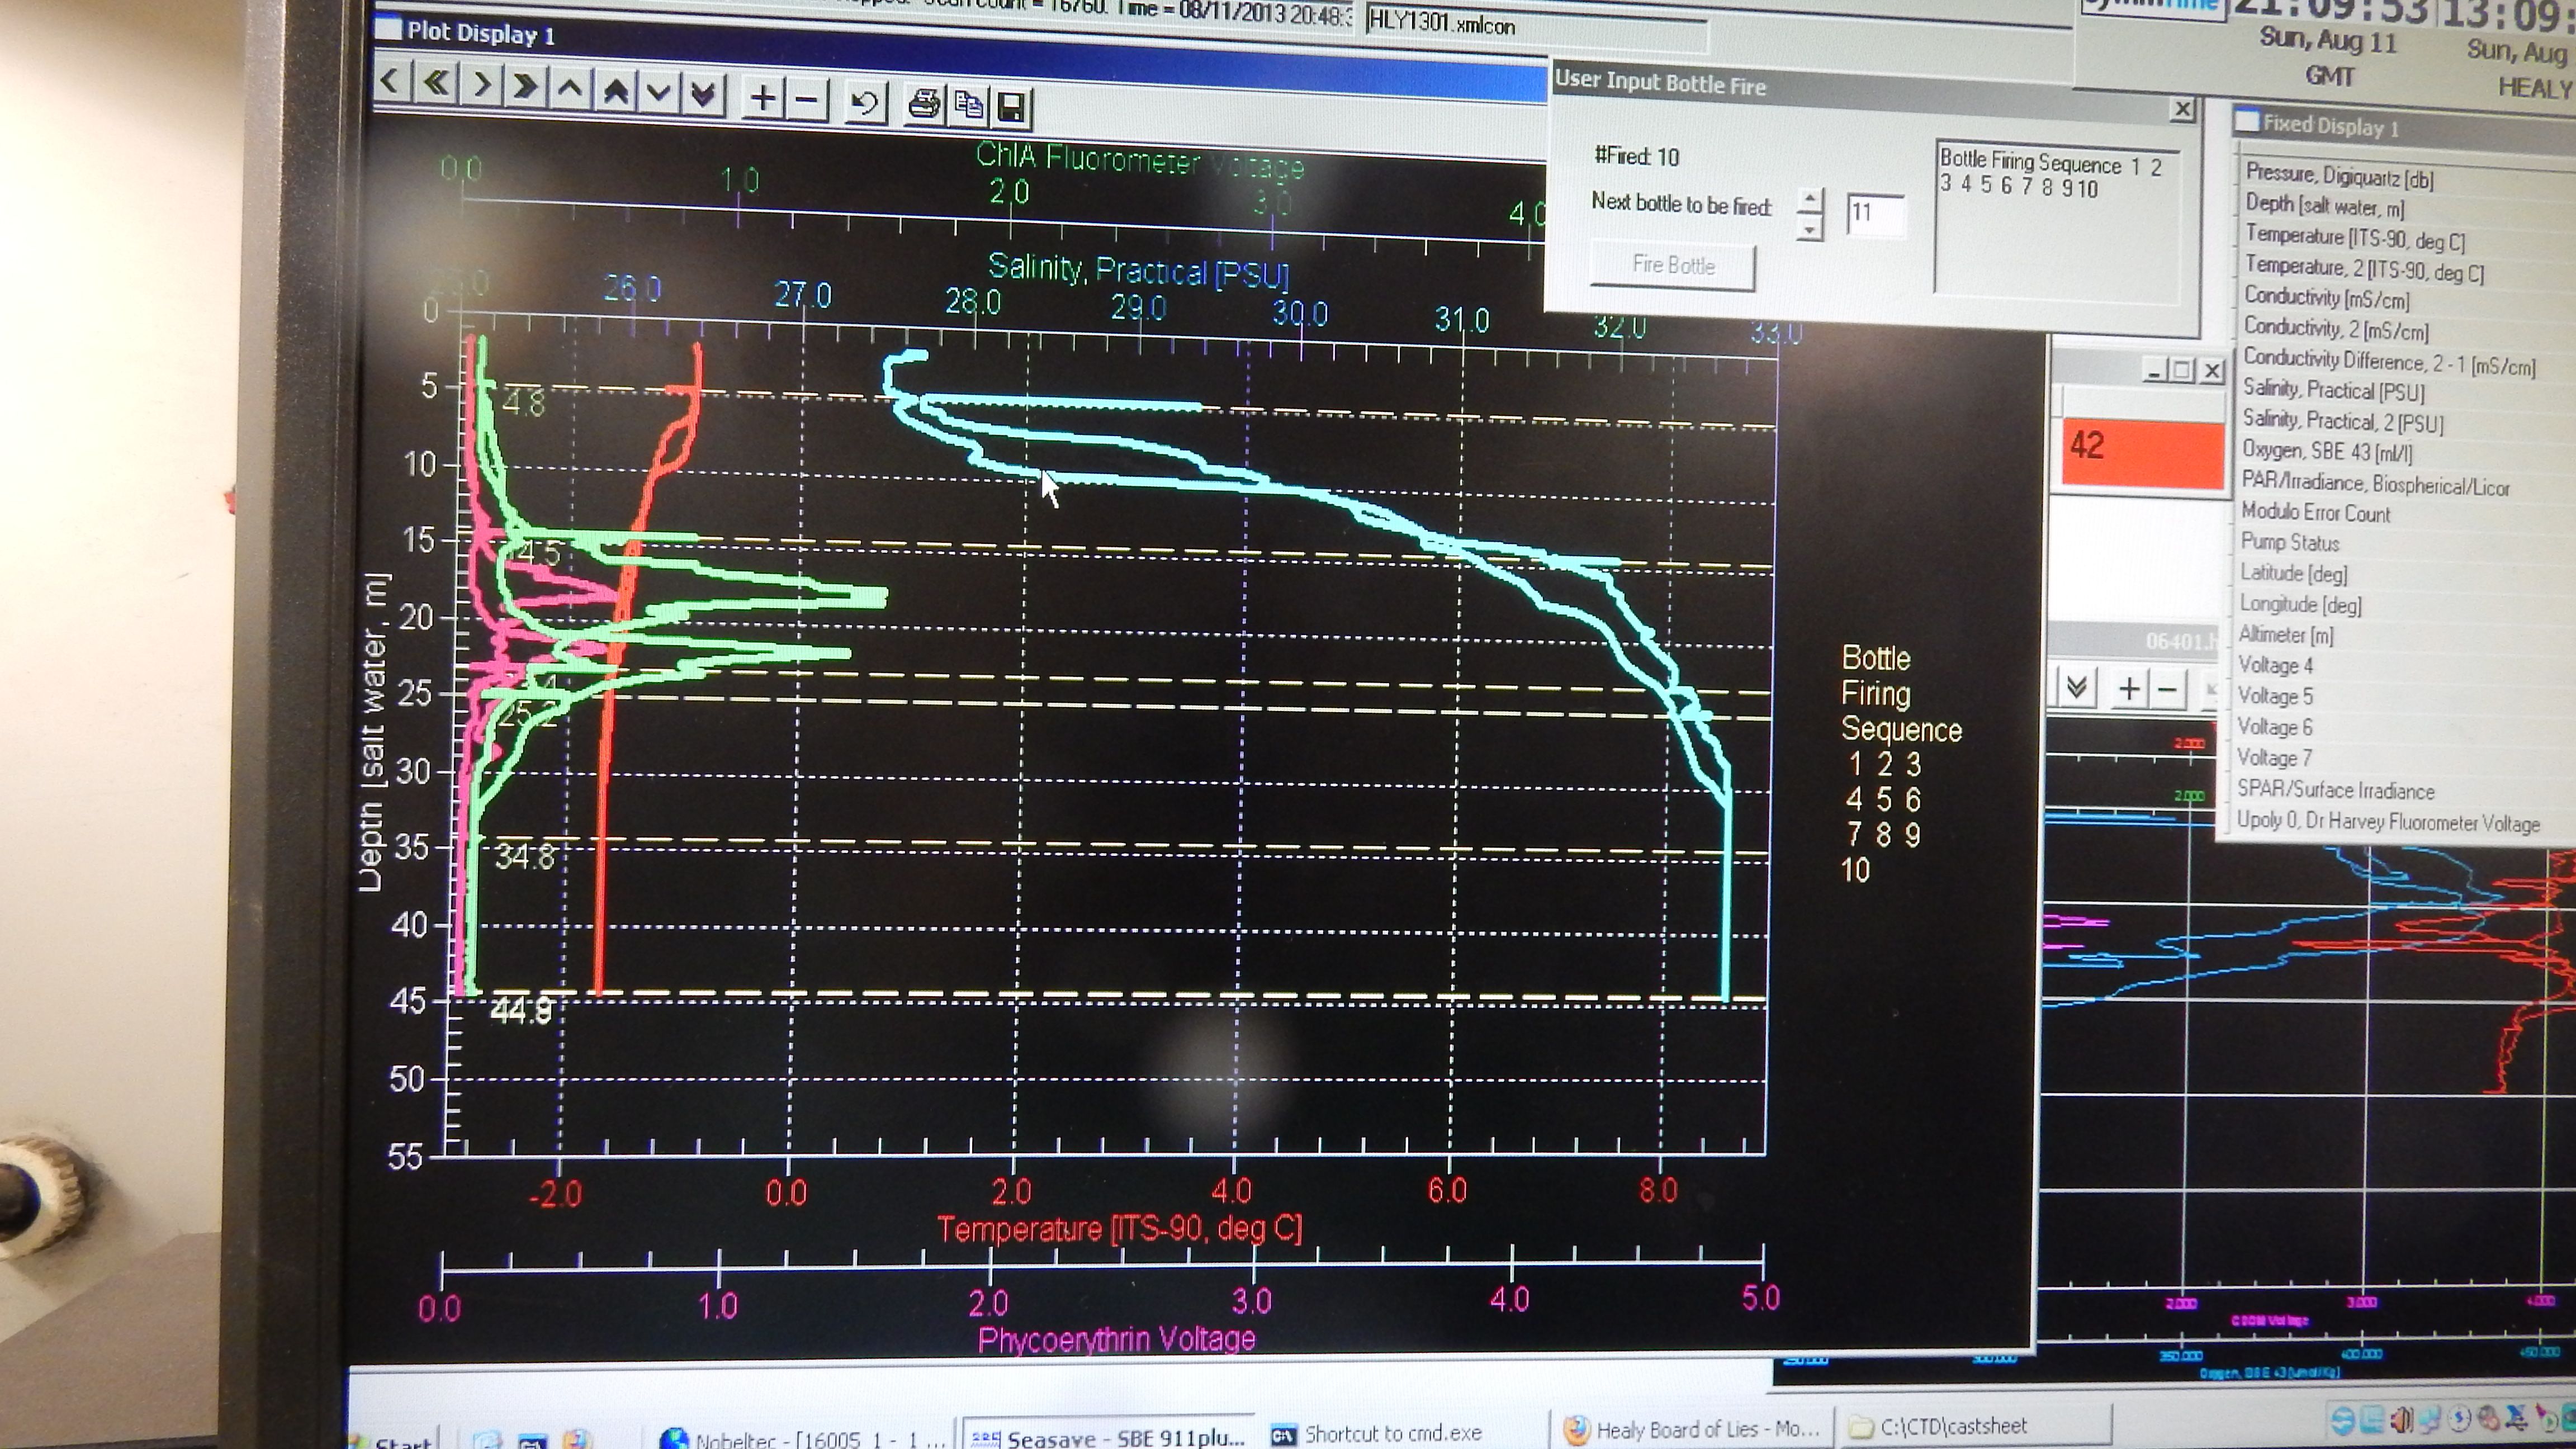Select Temperature, 2 [ITS-90, deg C] in Fixed Display
The image size is (2576, 1449).
2364,268
